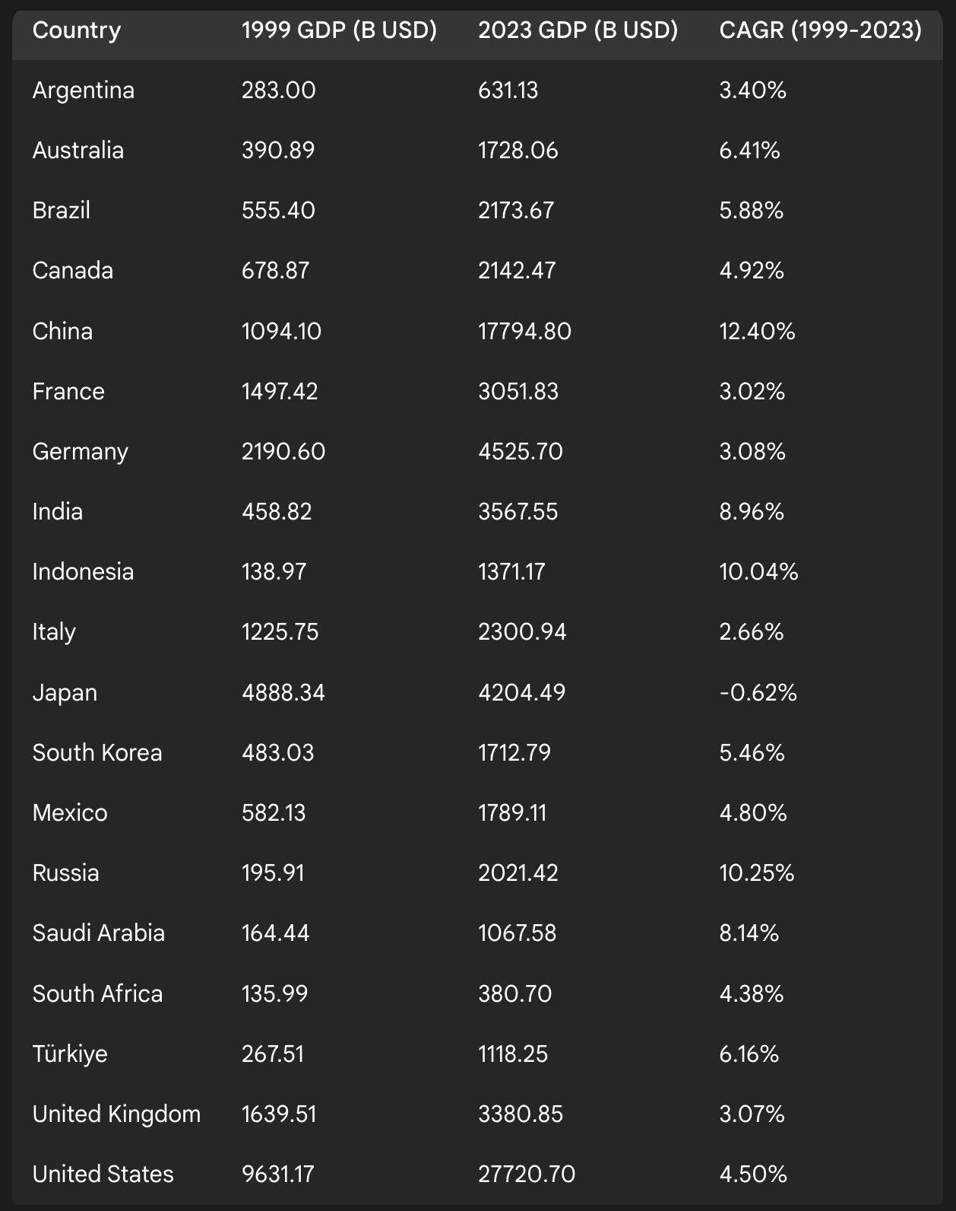Click Italy's CAGR value 2.66%
The width and height of the screenshot is (956, 1211).
click(x=751, y=632)
